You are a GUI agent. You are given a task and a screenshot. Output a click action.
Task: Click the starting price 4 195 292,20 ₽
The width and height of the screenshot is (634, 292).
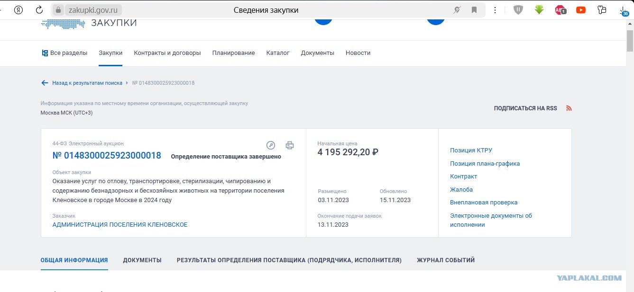coord(348,152)
